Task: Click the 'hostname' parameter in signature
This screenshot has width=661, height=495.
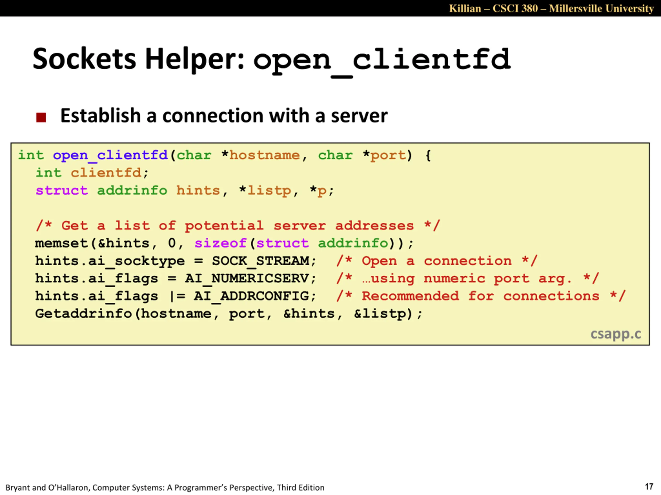Action: click(264, 155)
